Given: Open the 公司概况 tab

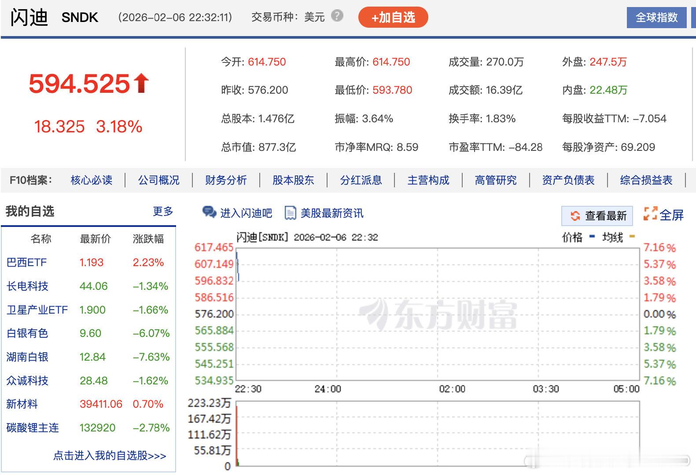Looking at the screenshot, I should click(159, 180).
